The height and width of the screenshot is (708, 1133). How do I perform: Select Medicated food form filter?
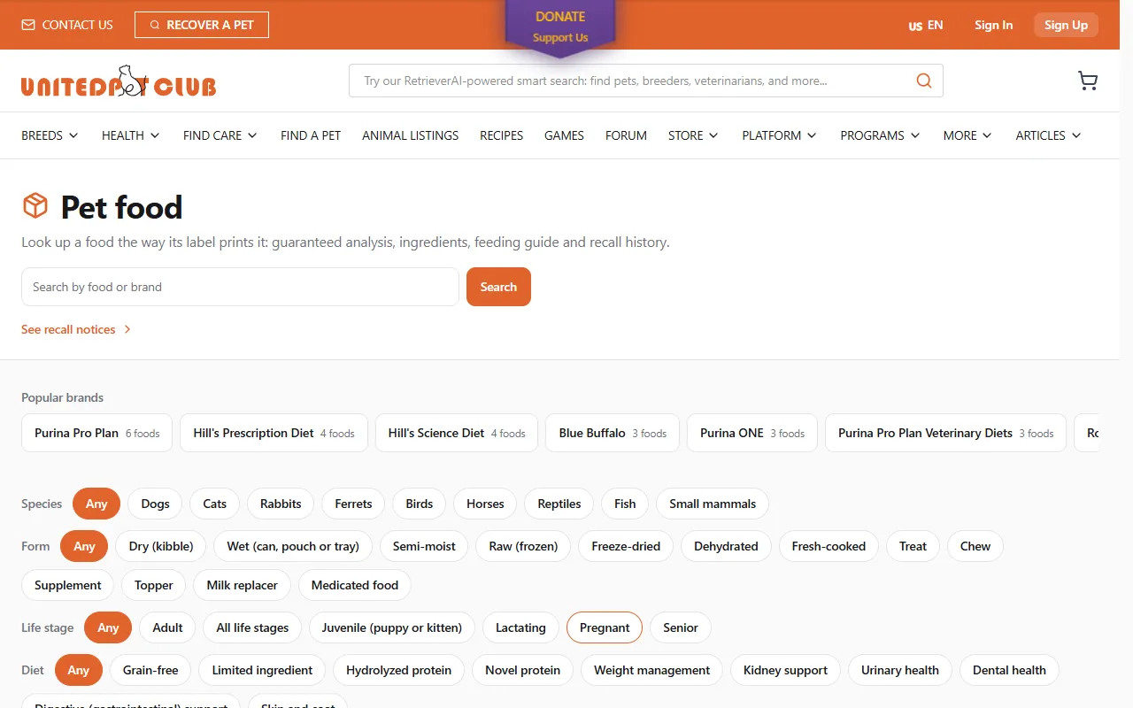point(355,585)
